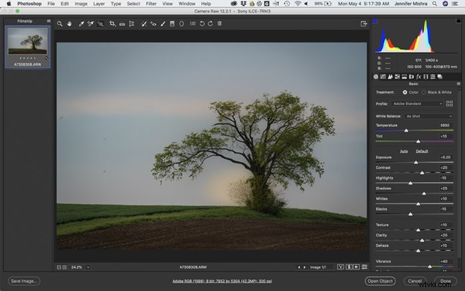Go to next image arrow

click(x=304, y=267)
